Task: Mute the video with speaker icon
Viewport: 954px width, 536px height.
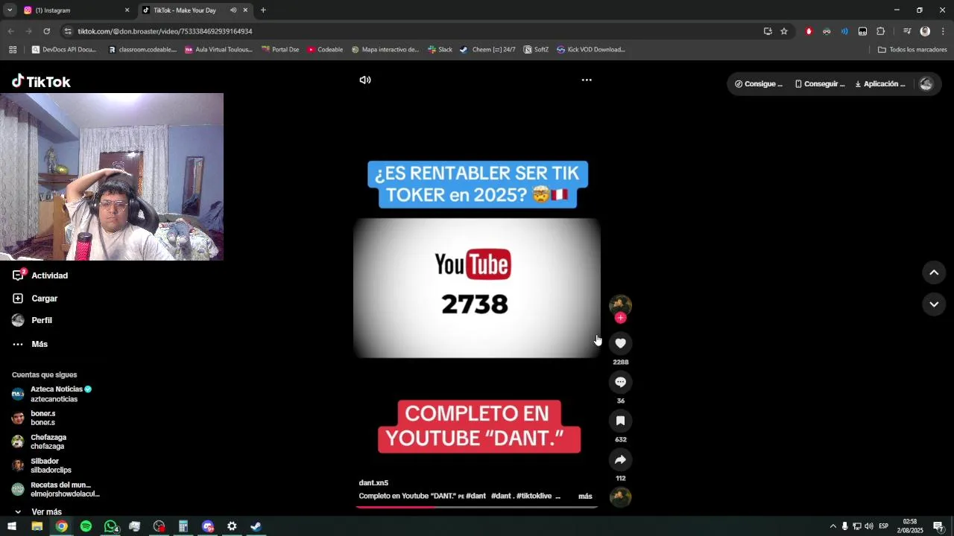Action: pyautogui.click(x=365, y=80)
